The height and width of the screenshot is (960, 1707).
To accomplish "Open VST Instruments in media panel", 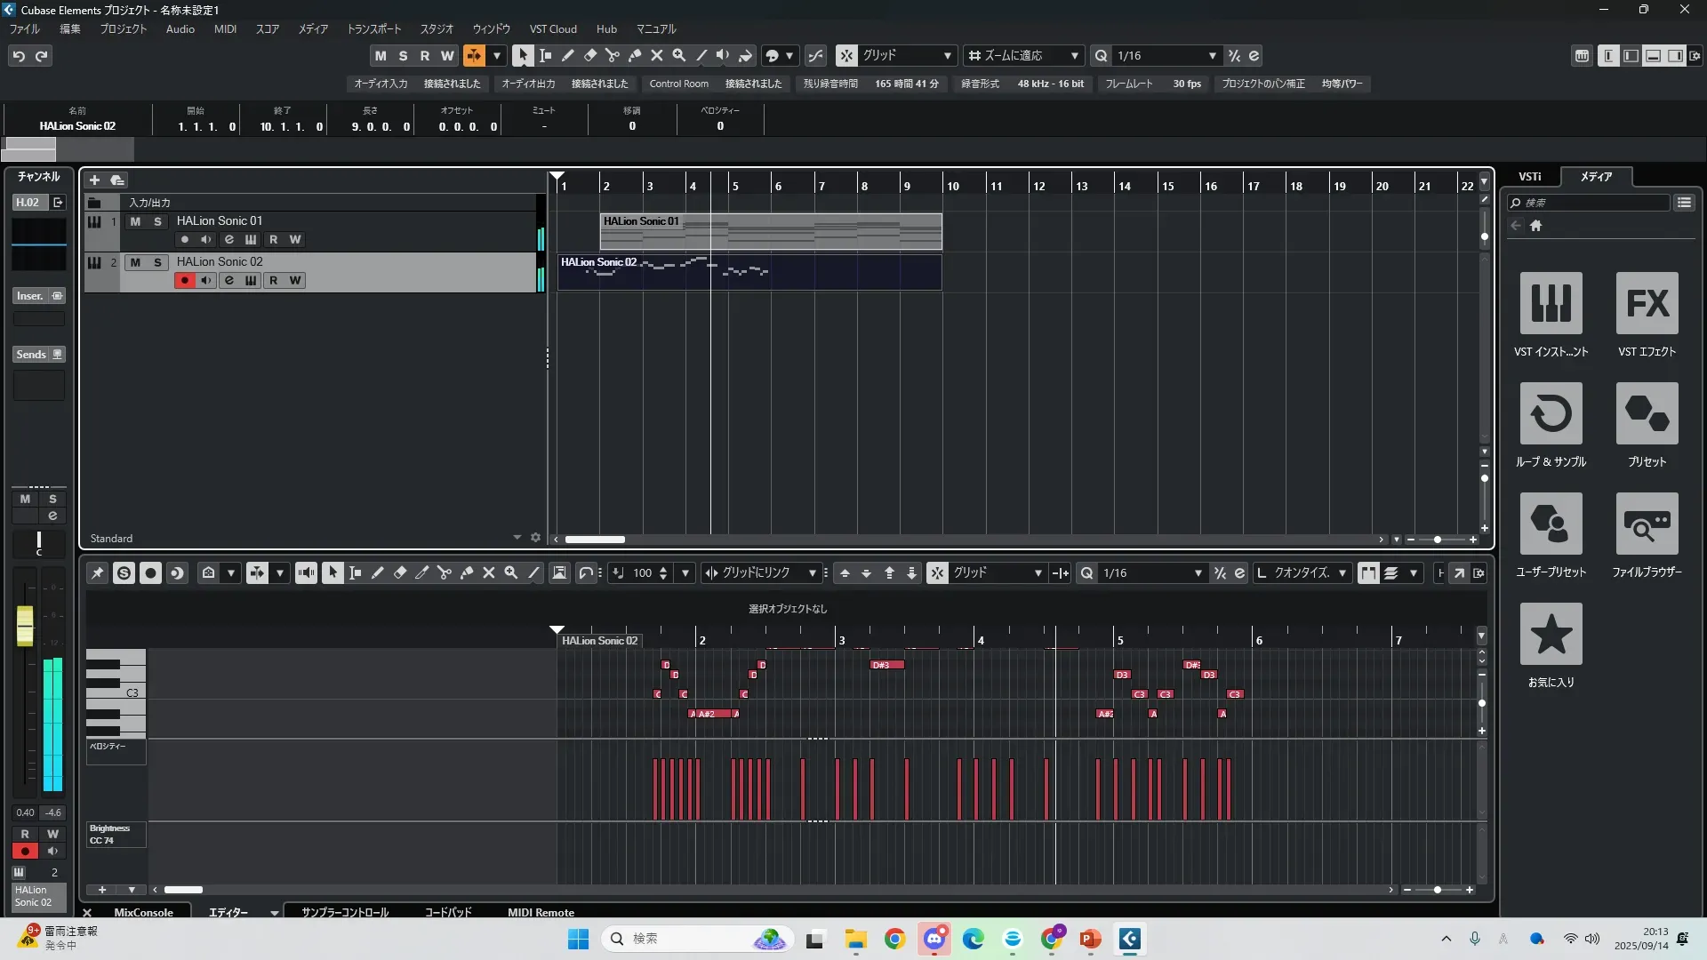I will tap(1551, 303).
